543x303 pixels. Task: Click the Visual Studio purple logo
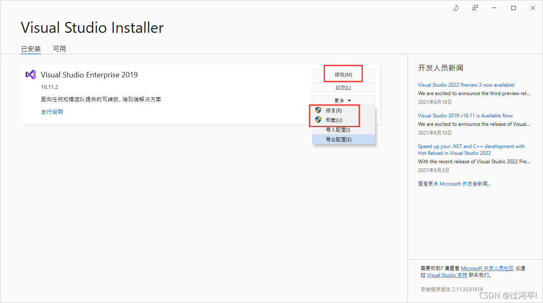[x=30, y=74]
